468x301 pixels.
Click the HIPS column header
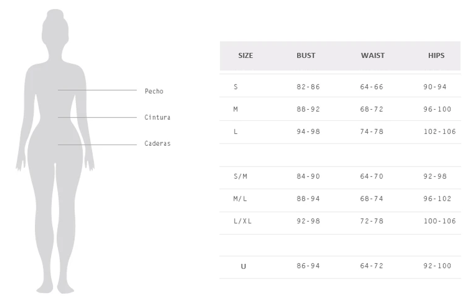[x=436, y=56]
